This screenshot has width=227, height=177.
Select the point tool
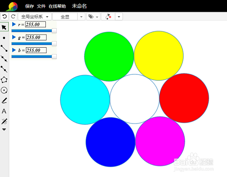pos(4,38)
